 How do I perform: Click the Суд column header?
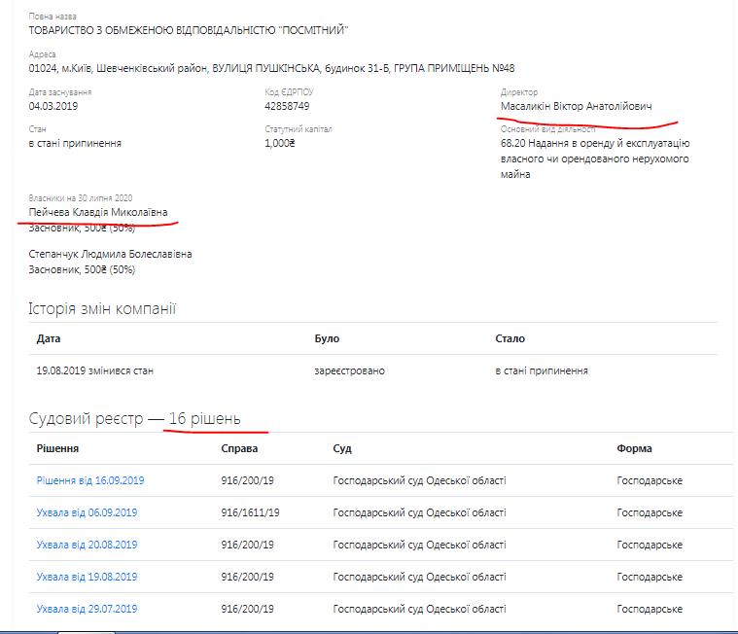pos(341,449)
